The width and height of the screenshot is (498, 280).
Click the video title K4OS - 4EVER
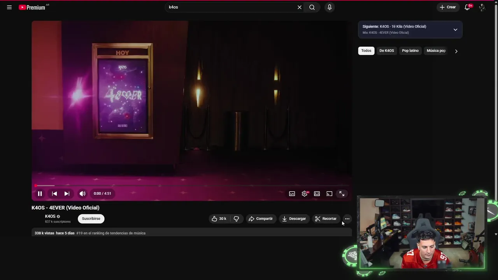point(65,208)
